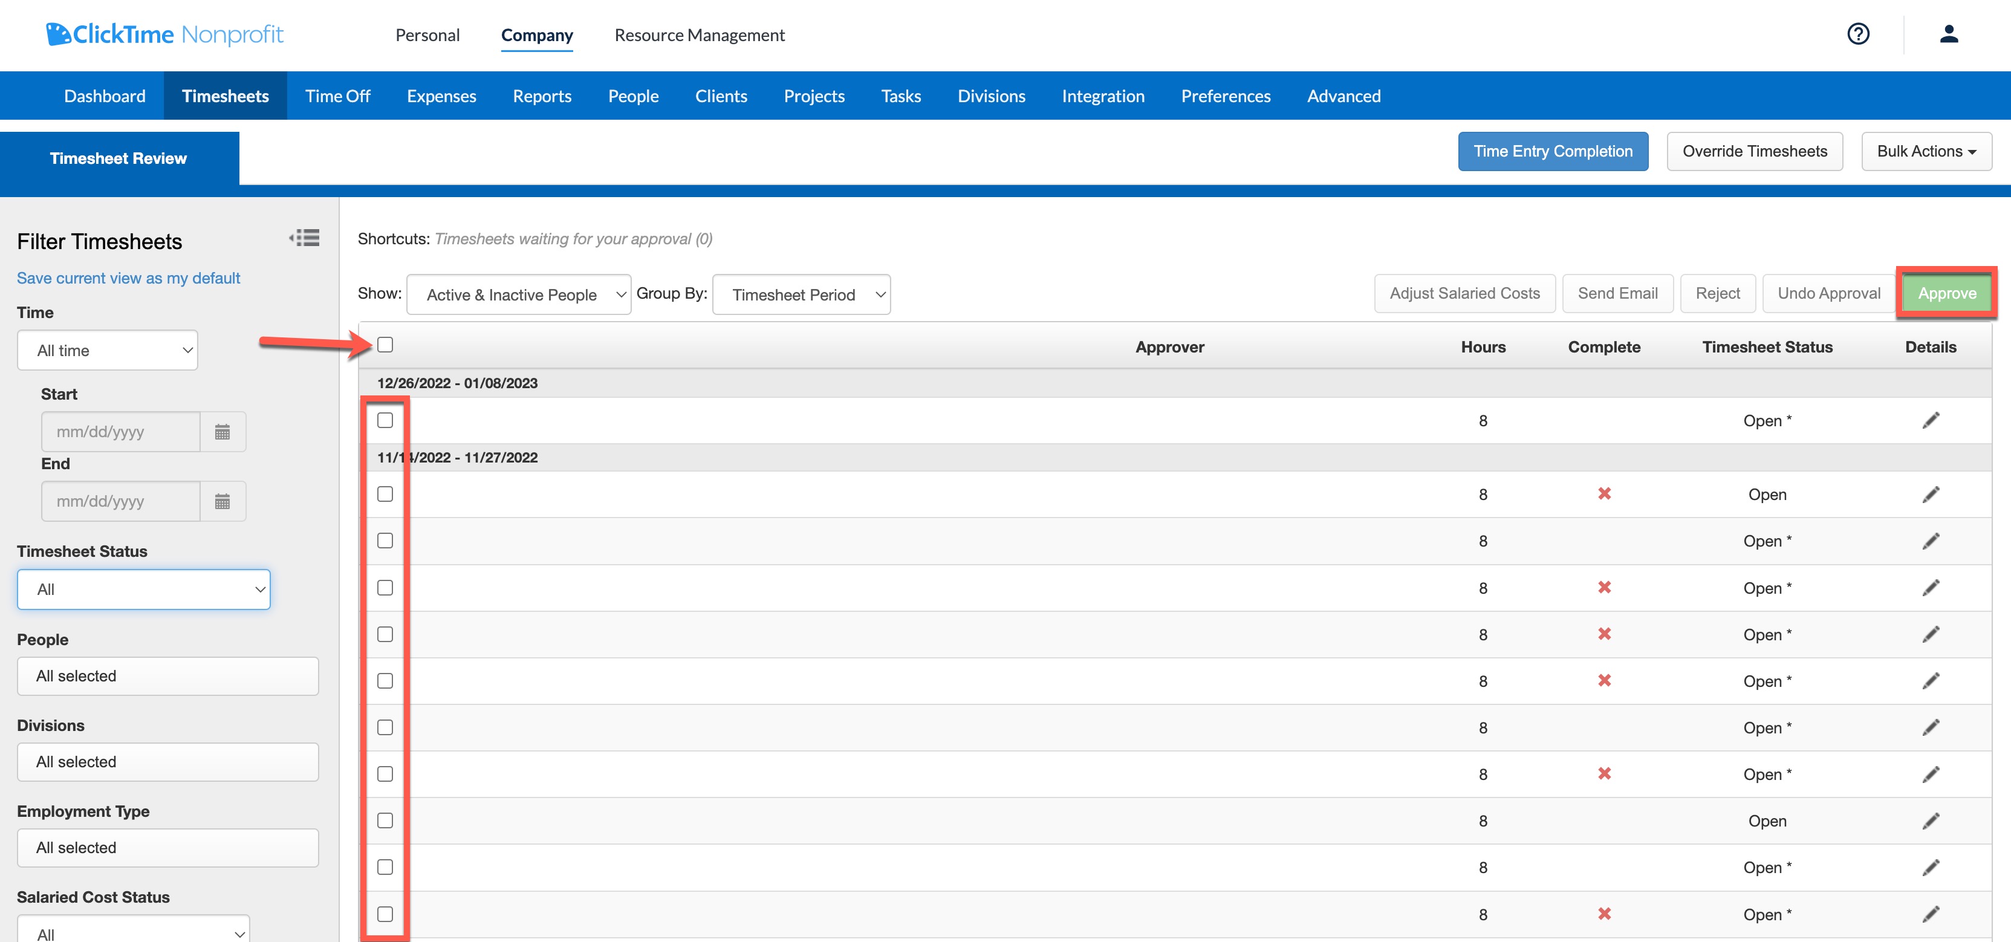The height and width of the screenshot is (942, 2011).
Task: Open the Reports tab
Action: 542,96
